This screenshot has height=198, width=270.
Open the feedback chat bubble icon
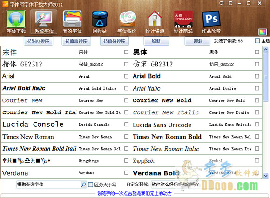221,3
